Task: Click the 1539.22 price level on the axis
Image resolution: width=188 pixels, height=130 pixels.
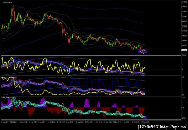Action: click(185, 26)
